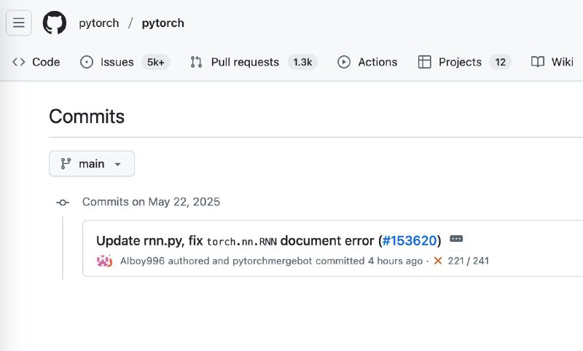This screenshot has height=351, width=583.
Task: Click the Wiki book icon
Action: pos(538,62)
